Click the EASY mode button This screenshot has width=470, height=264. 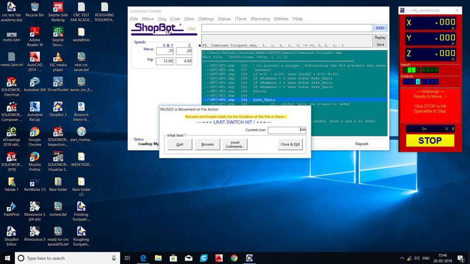[380, 28]
